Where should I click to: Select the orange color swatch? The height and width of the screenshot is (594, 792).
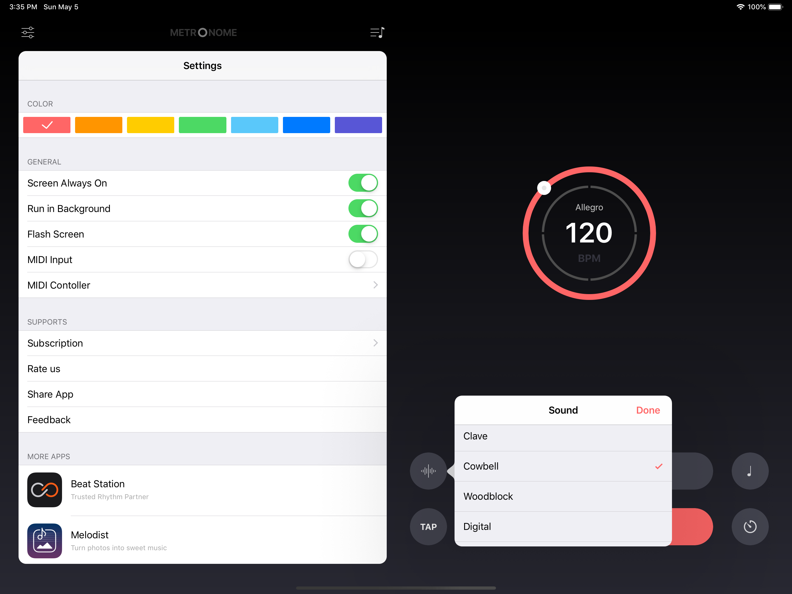click(x=99, y=125)
